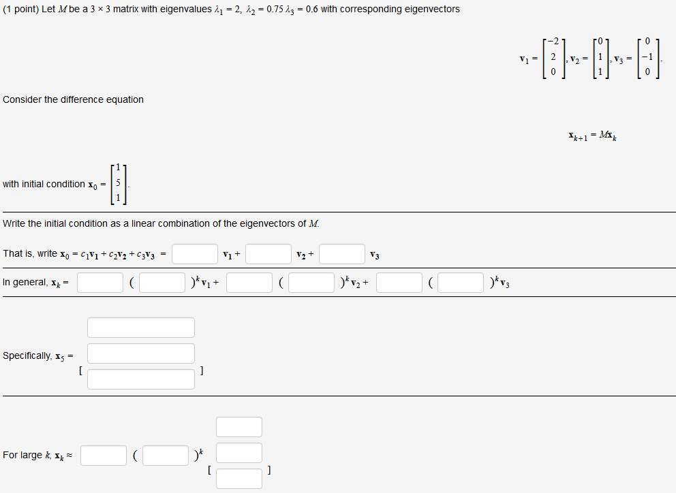This screenshot has width=676, height=493.
Task: Click the c3 coefficient field before v3
Action: (x=341, y=253)
